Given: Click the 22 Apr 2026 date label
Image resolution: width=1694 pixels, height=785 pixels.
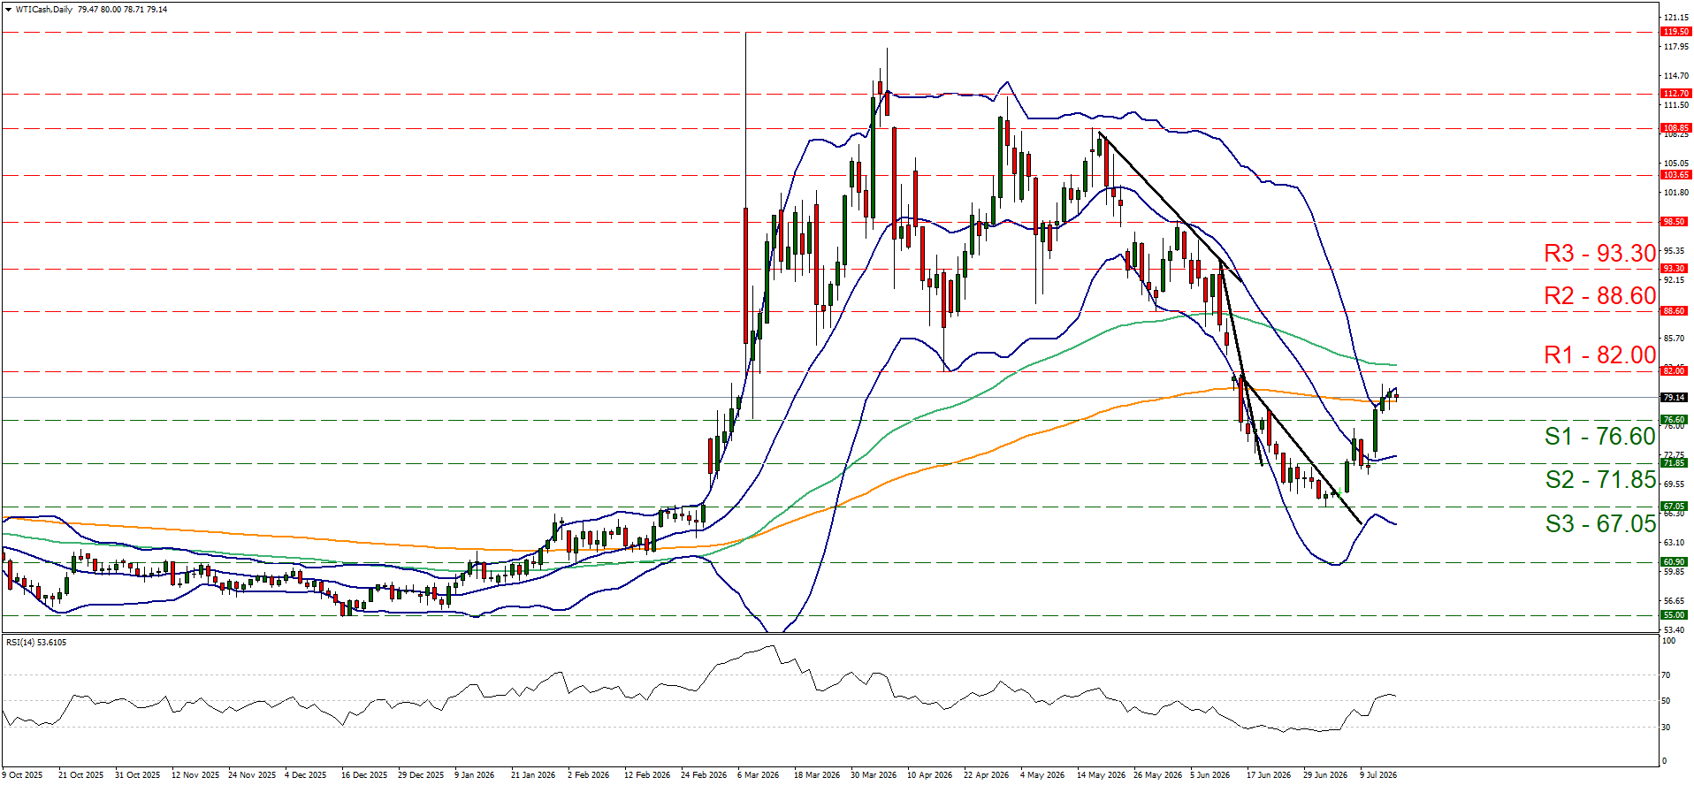Looking at the screenshot, I should point(987,775).
